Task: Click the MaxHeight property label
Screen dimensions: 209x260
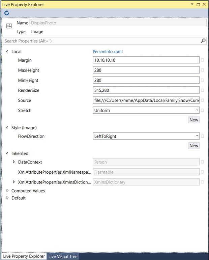Action: (29, 70)
